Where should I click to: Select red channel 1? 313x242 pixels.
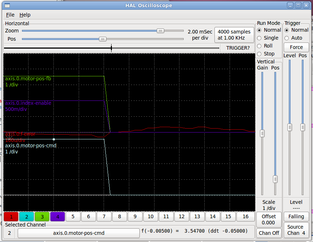[11, 217]
